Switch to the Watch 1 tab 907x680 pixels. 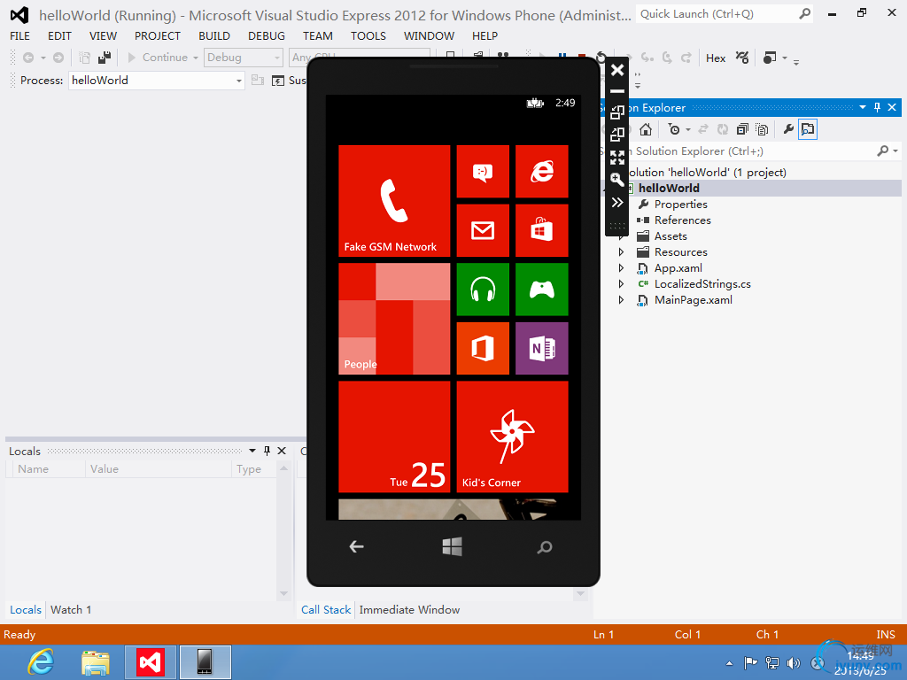pos(71,609)
